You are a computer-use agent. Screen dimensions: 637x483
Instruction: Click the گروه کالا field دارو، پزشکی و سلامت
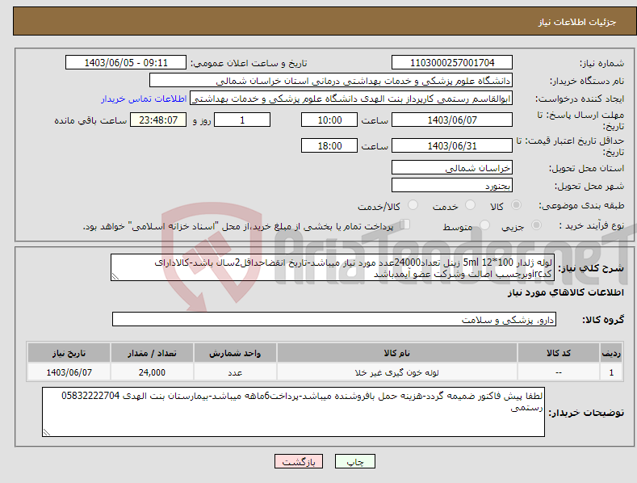coord(334,319)
